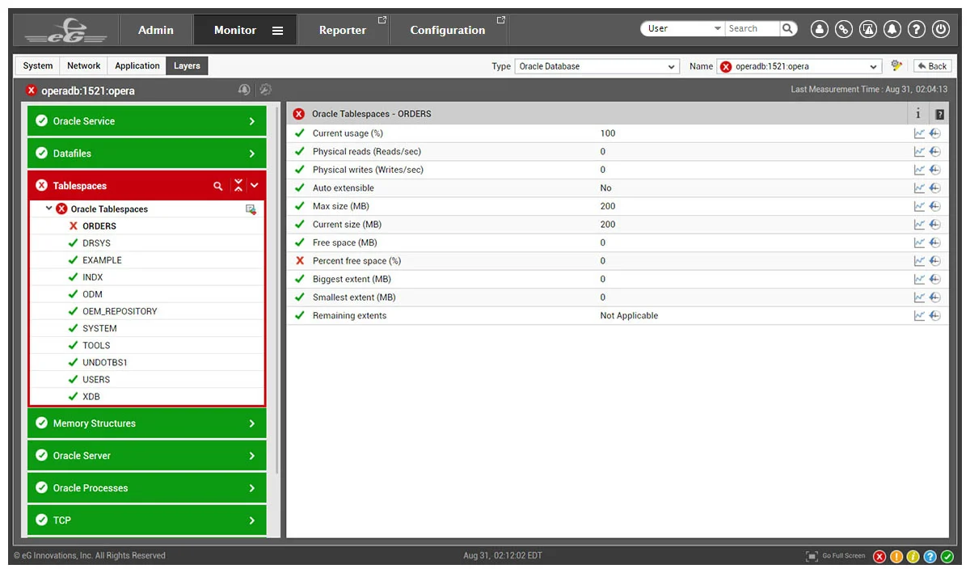This screenshot has width=970, height=573.
Task: Open graph icon for Free space (MB)
Action: pyautogui.click(x=919, y=242)
